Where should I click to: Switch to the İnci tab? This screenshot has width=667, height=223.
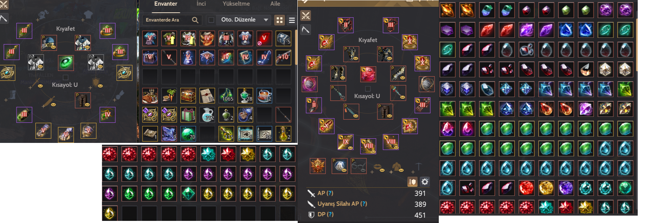pyautogui.click(x=201, y=4)
